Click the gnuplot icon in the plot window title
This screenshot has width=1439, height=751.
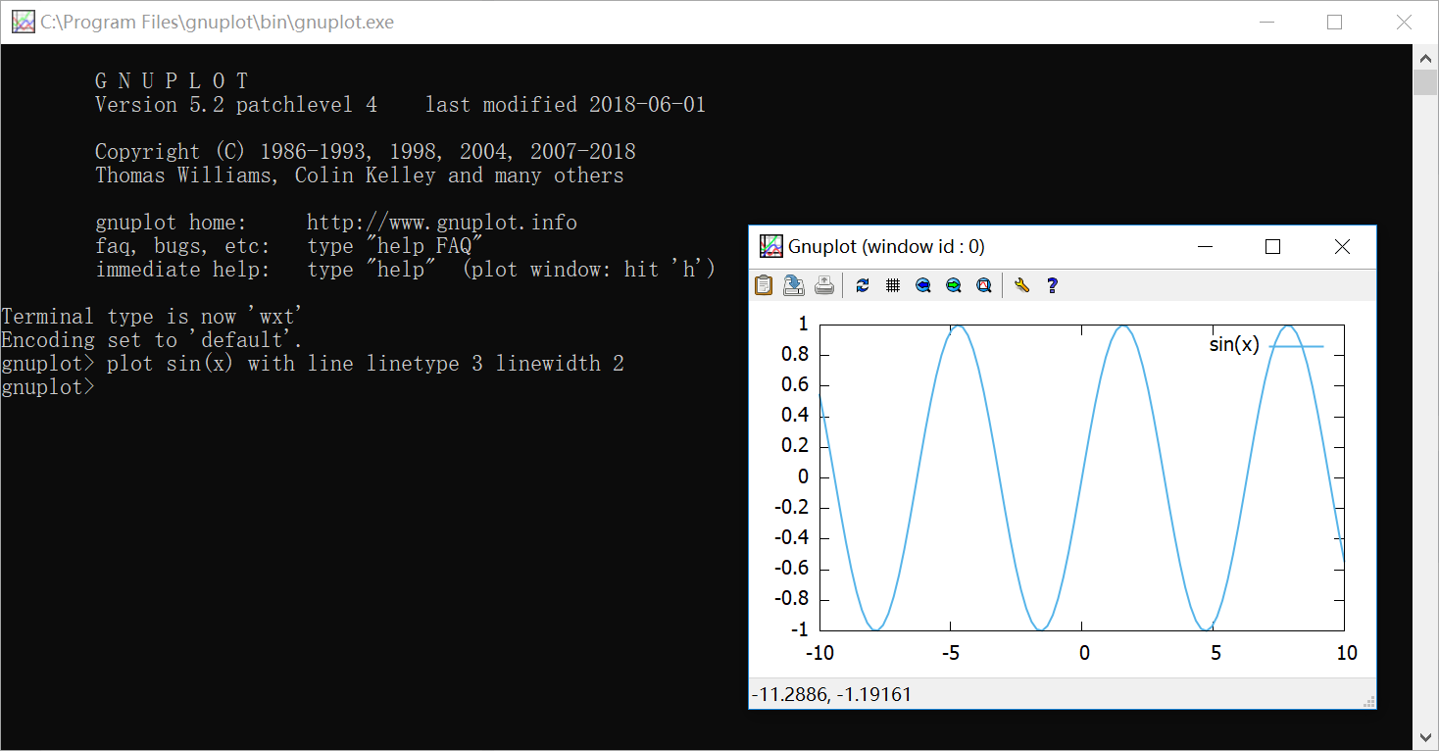[x=771, y=246]
